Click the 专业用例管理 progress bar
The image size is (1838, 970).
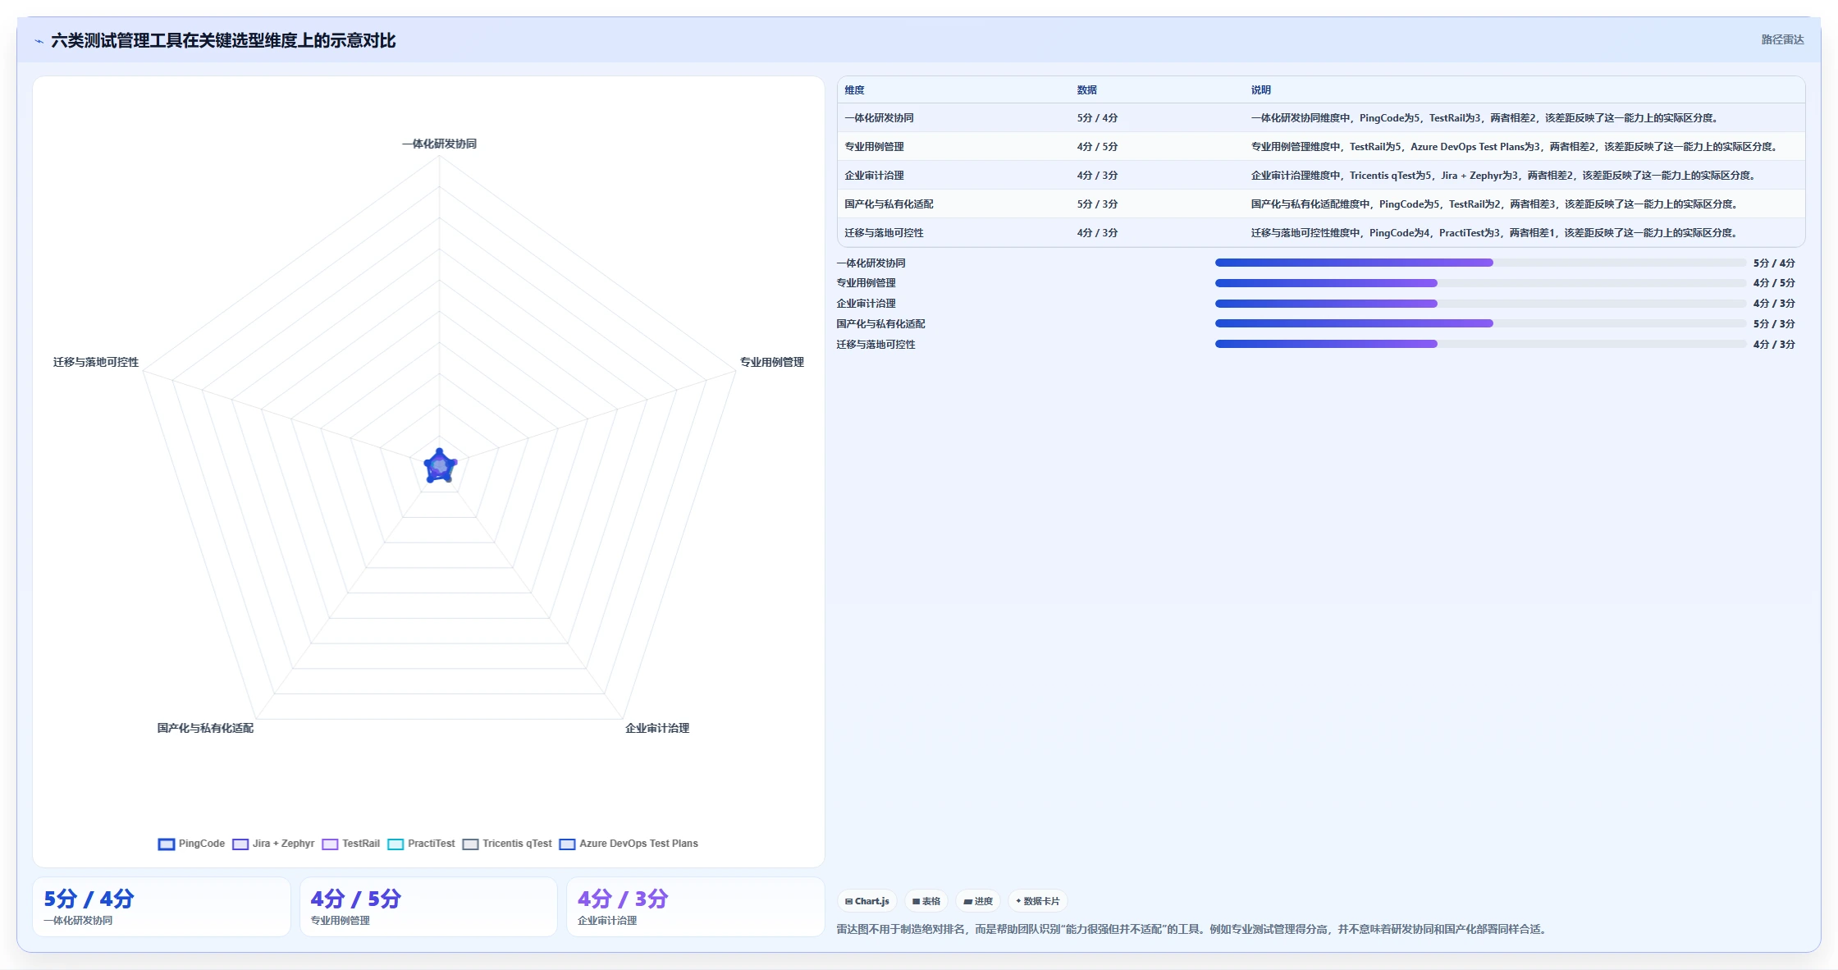(x=1480, y=283)
